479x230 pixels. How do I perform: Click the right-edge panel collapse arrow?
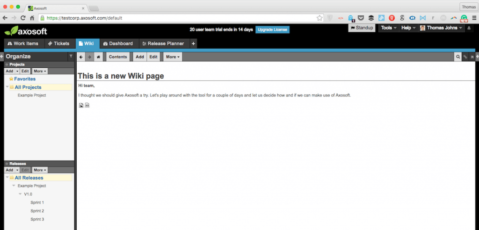477,57
